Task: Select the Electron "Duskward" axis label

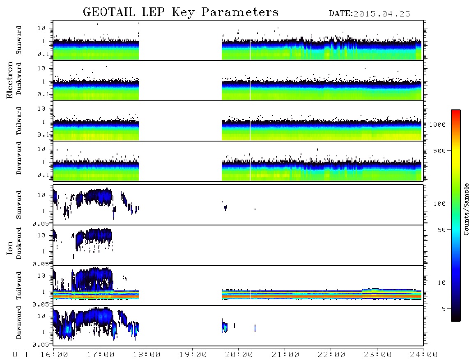Action: coord(19,79)
